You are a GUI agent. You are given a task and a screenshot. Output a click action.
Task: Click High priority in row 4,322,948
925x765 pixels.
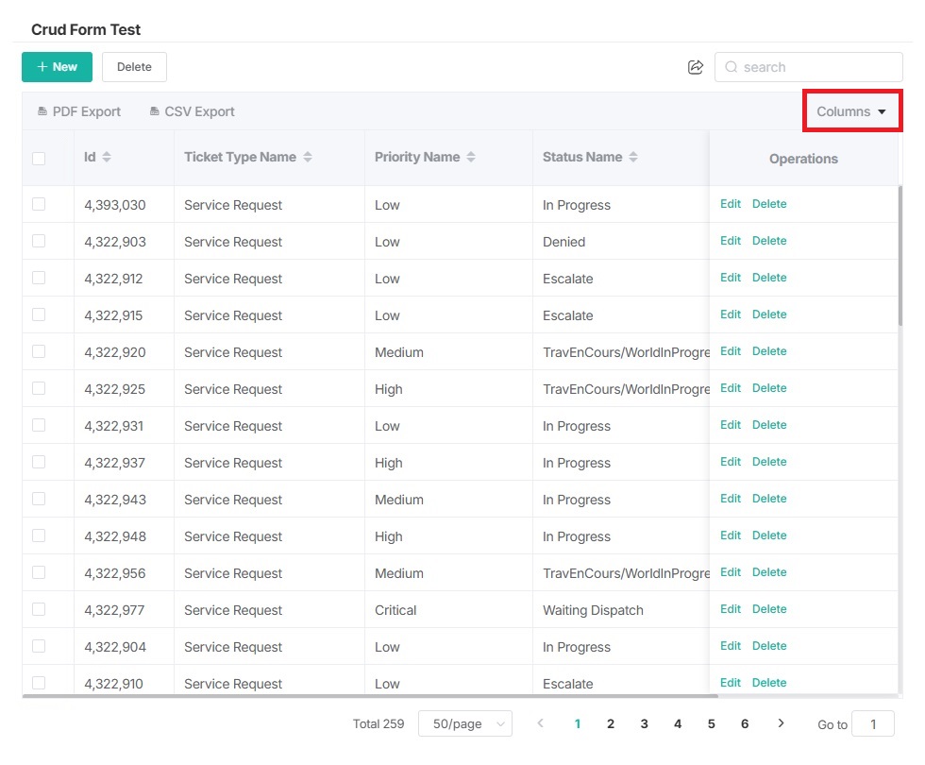(x=388, y=536)
